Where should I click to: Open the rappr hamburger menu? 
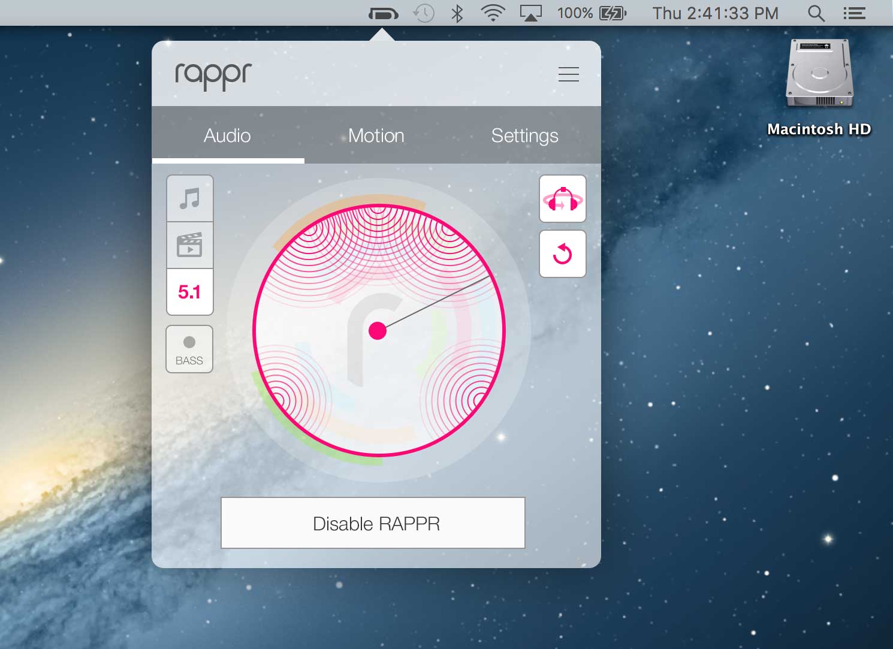point(568,74)
